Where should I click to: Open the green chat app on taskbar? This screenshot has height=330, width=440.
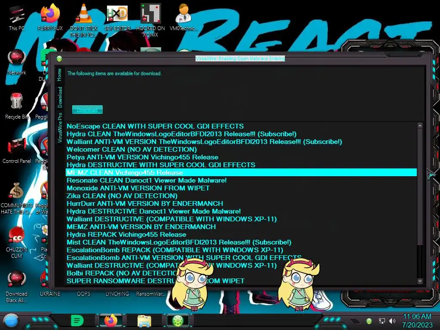(x=77, y=321)
